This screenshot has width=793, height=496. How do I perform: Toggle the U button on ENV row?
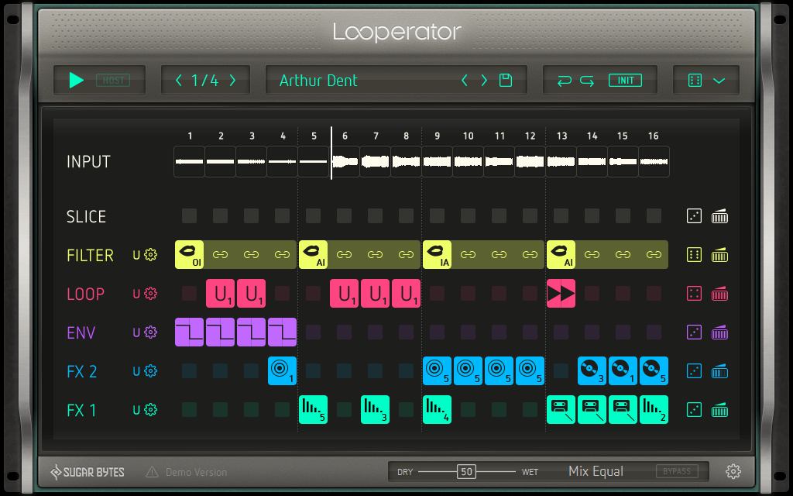(136, 332)
